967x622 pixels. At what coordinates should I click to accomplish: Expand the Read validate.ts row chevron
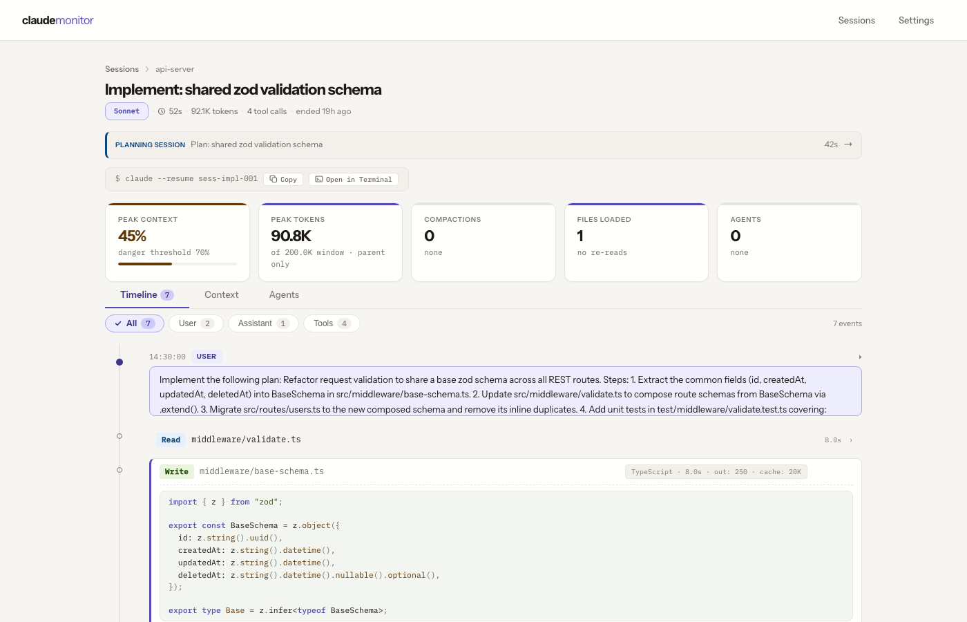851,440
